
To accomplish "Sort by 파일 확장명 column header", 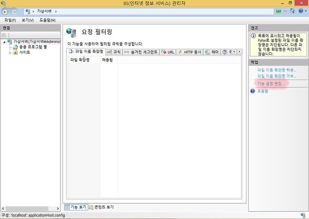I will (x=84, y=60).
